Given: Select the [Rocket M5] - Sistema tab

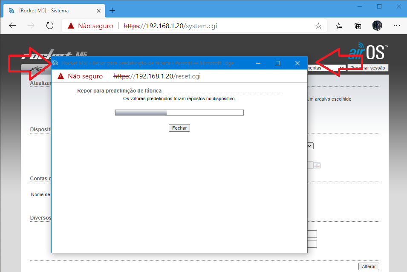Looking at the screenshot, I should click(54, 11).
